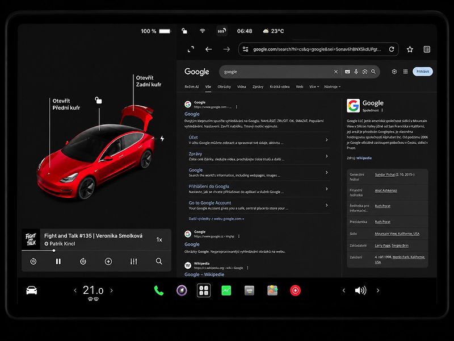Decrease the temperature below 21.0
The image size is (454, 341).
[75, 290]
